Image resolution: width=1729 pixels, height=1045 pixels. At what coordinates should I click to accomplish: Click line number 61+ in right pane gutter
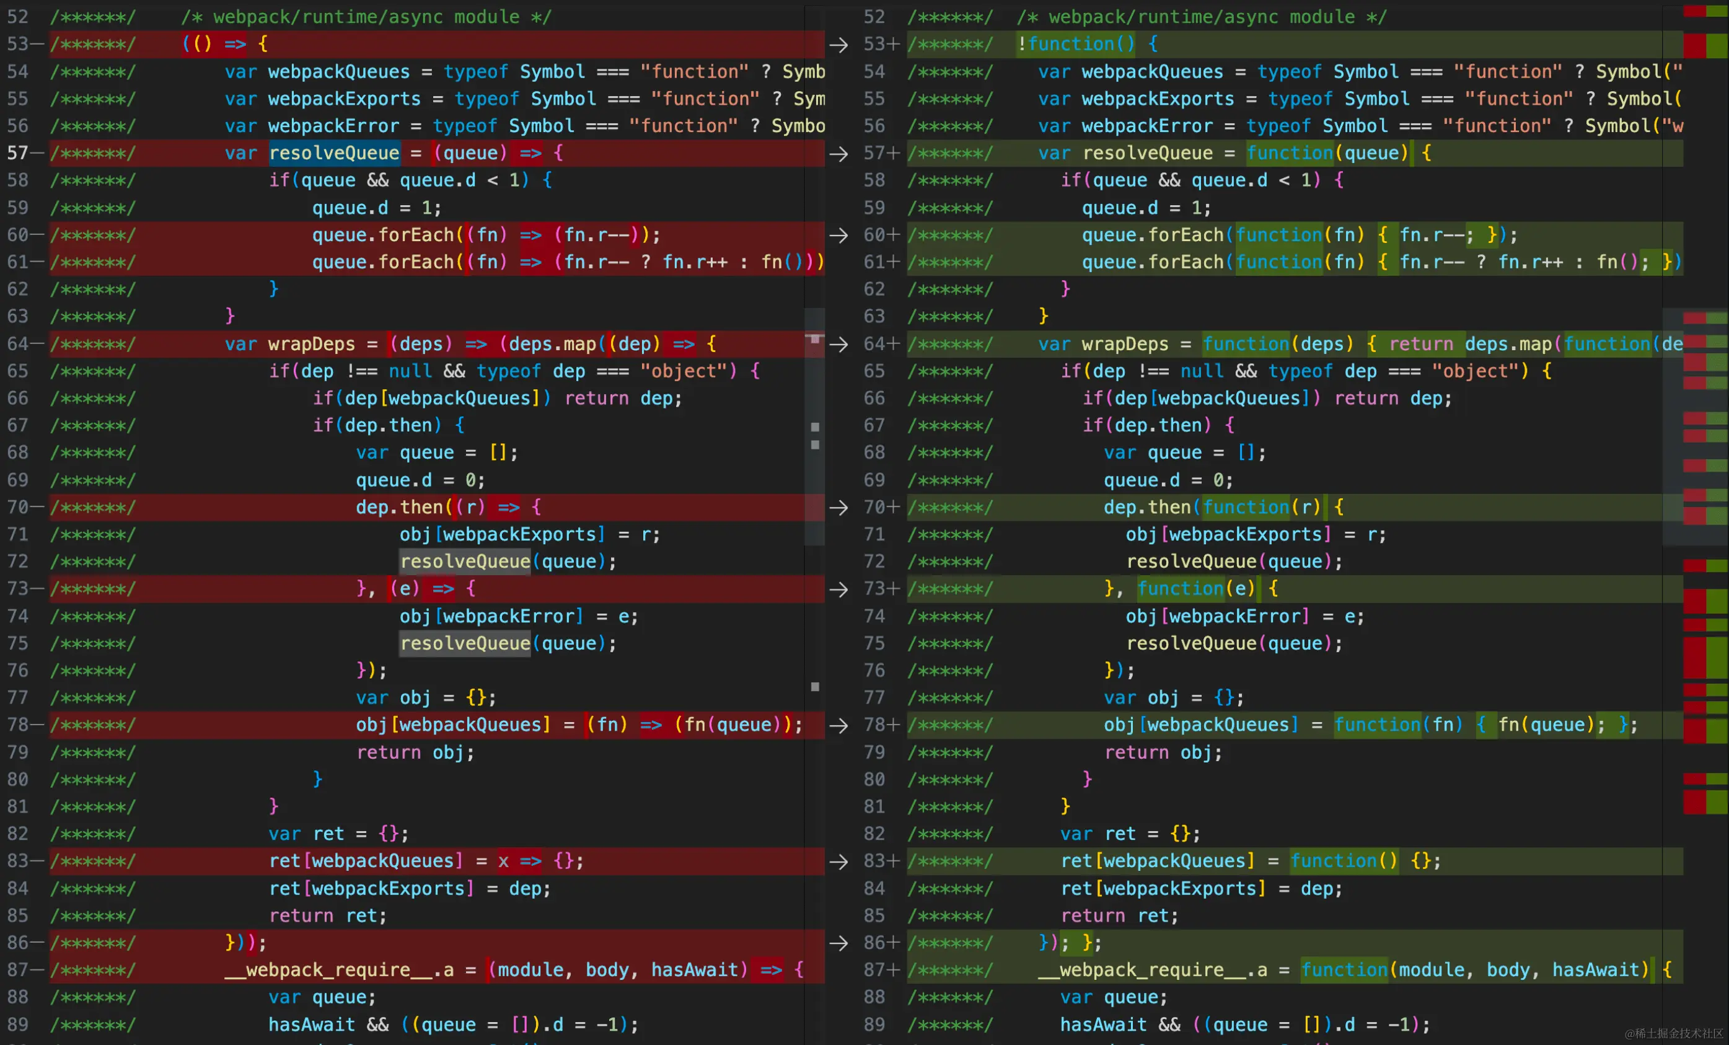coord(876,262)
